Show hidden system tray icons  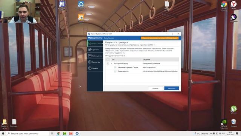211,133
